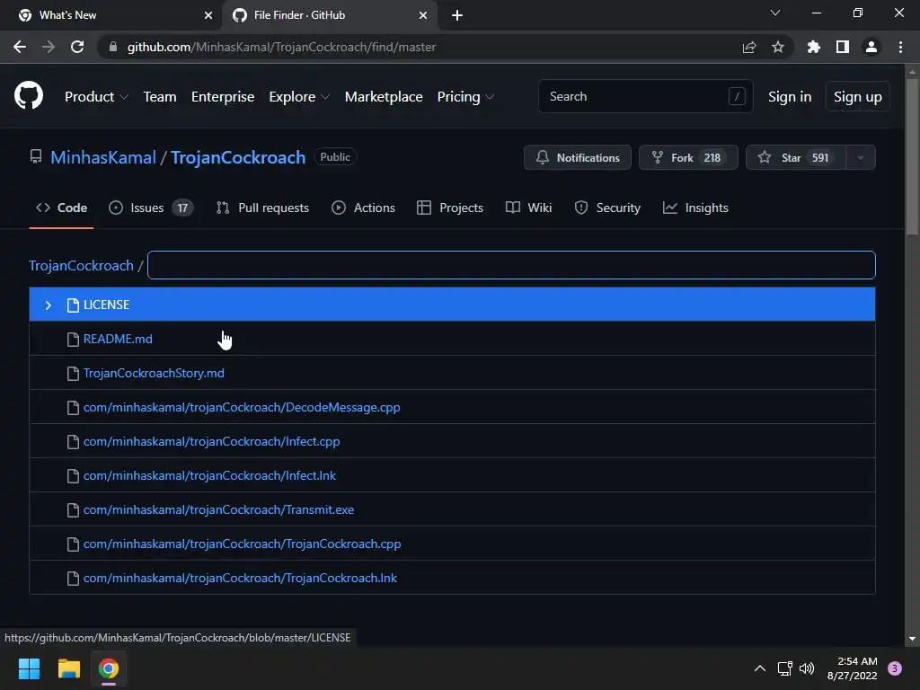The width and height of the screenshot is (920, 690).
Task: Go forward with the browser forward arrow
Action: 49,47
